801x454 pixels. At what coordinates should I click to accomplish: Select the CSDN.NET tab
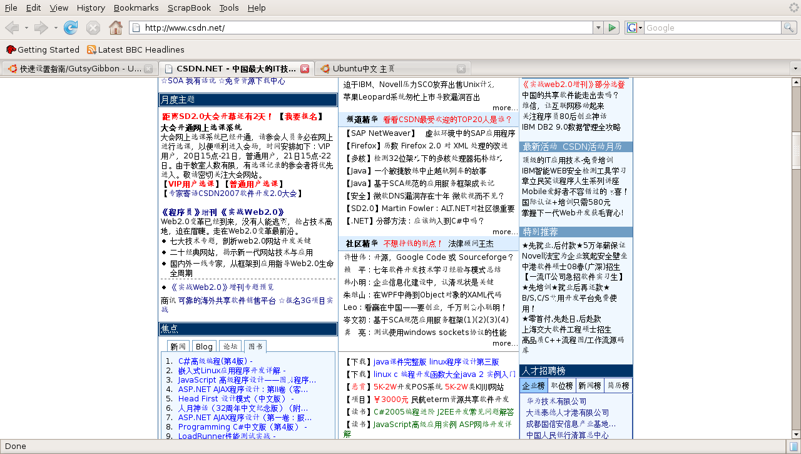point(235,69)
